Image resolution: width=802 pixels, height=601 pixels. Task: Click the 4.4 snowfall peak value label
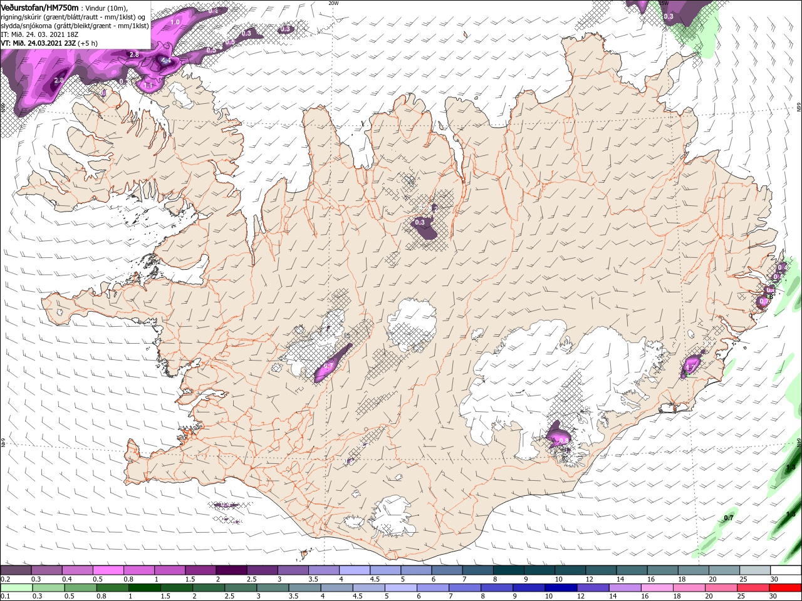166,61
